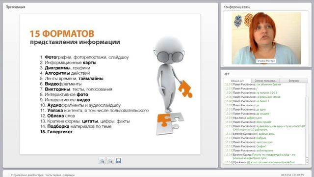Click slide item Аудиофрагменты и аудиослайдшоу
The width and height of the screenshot is (314, 177).
[80, 105]
